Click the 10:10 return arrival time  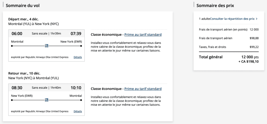(x=76, y=88)
